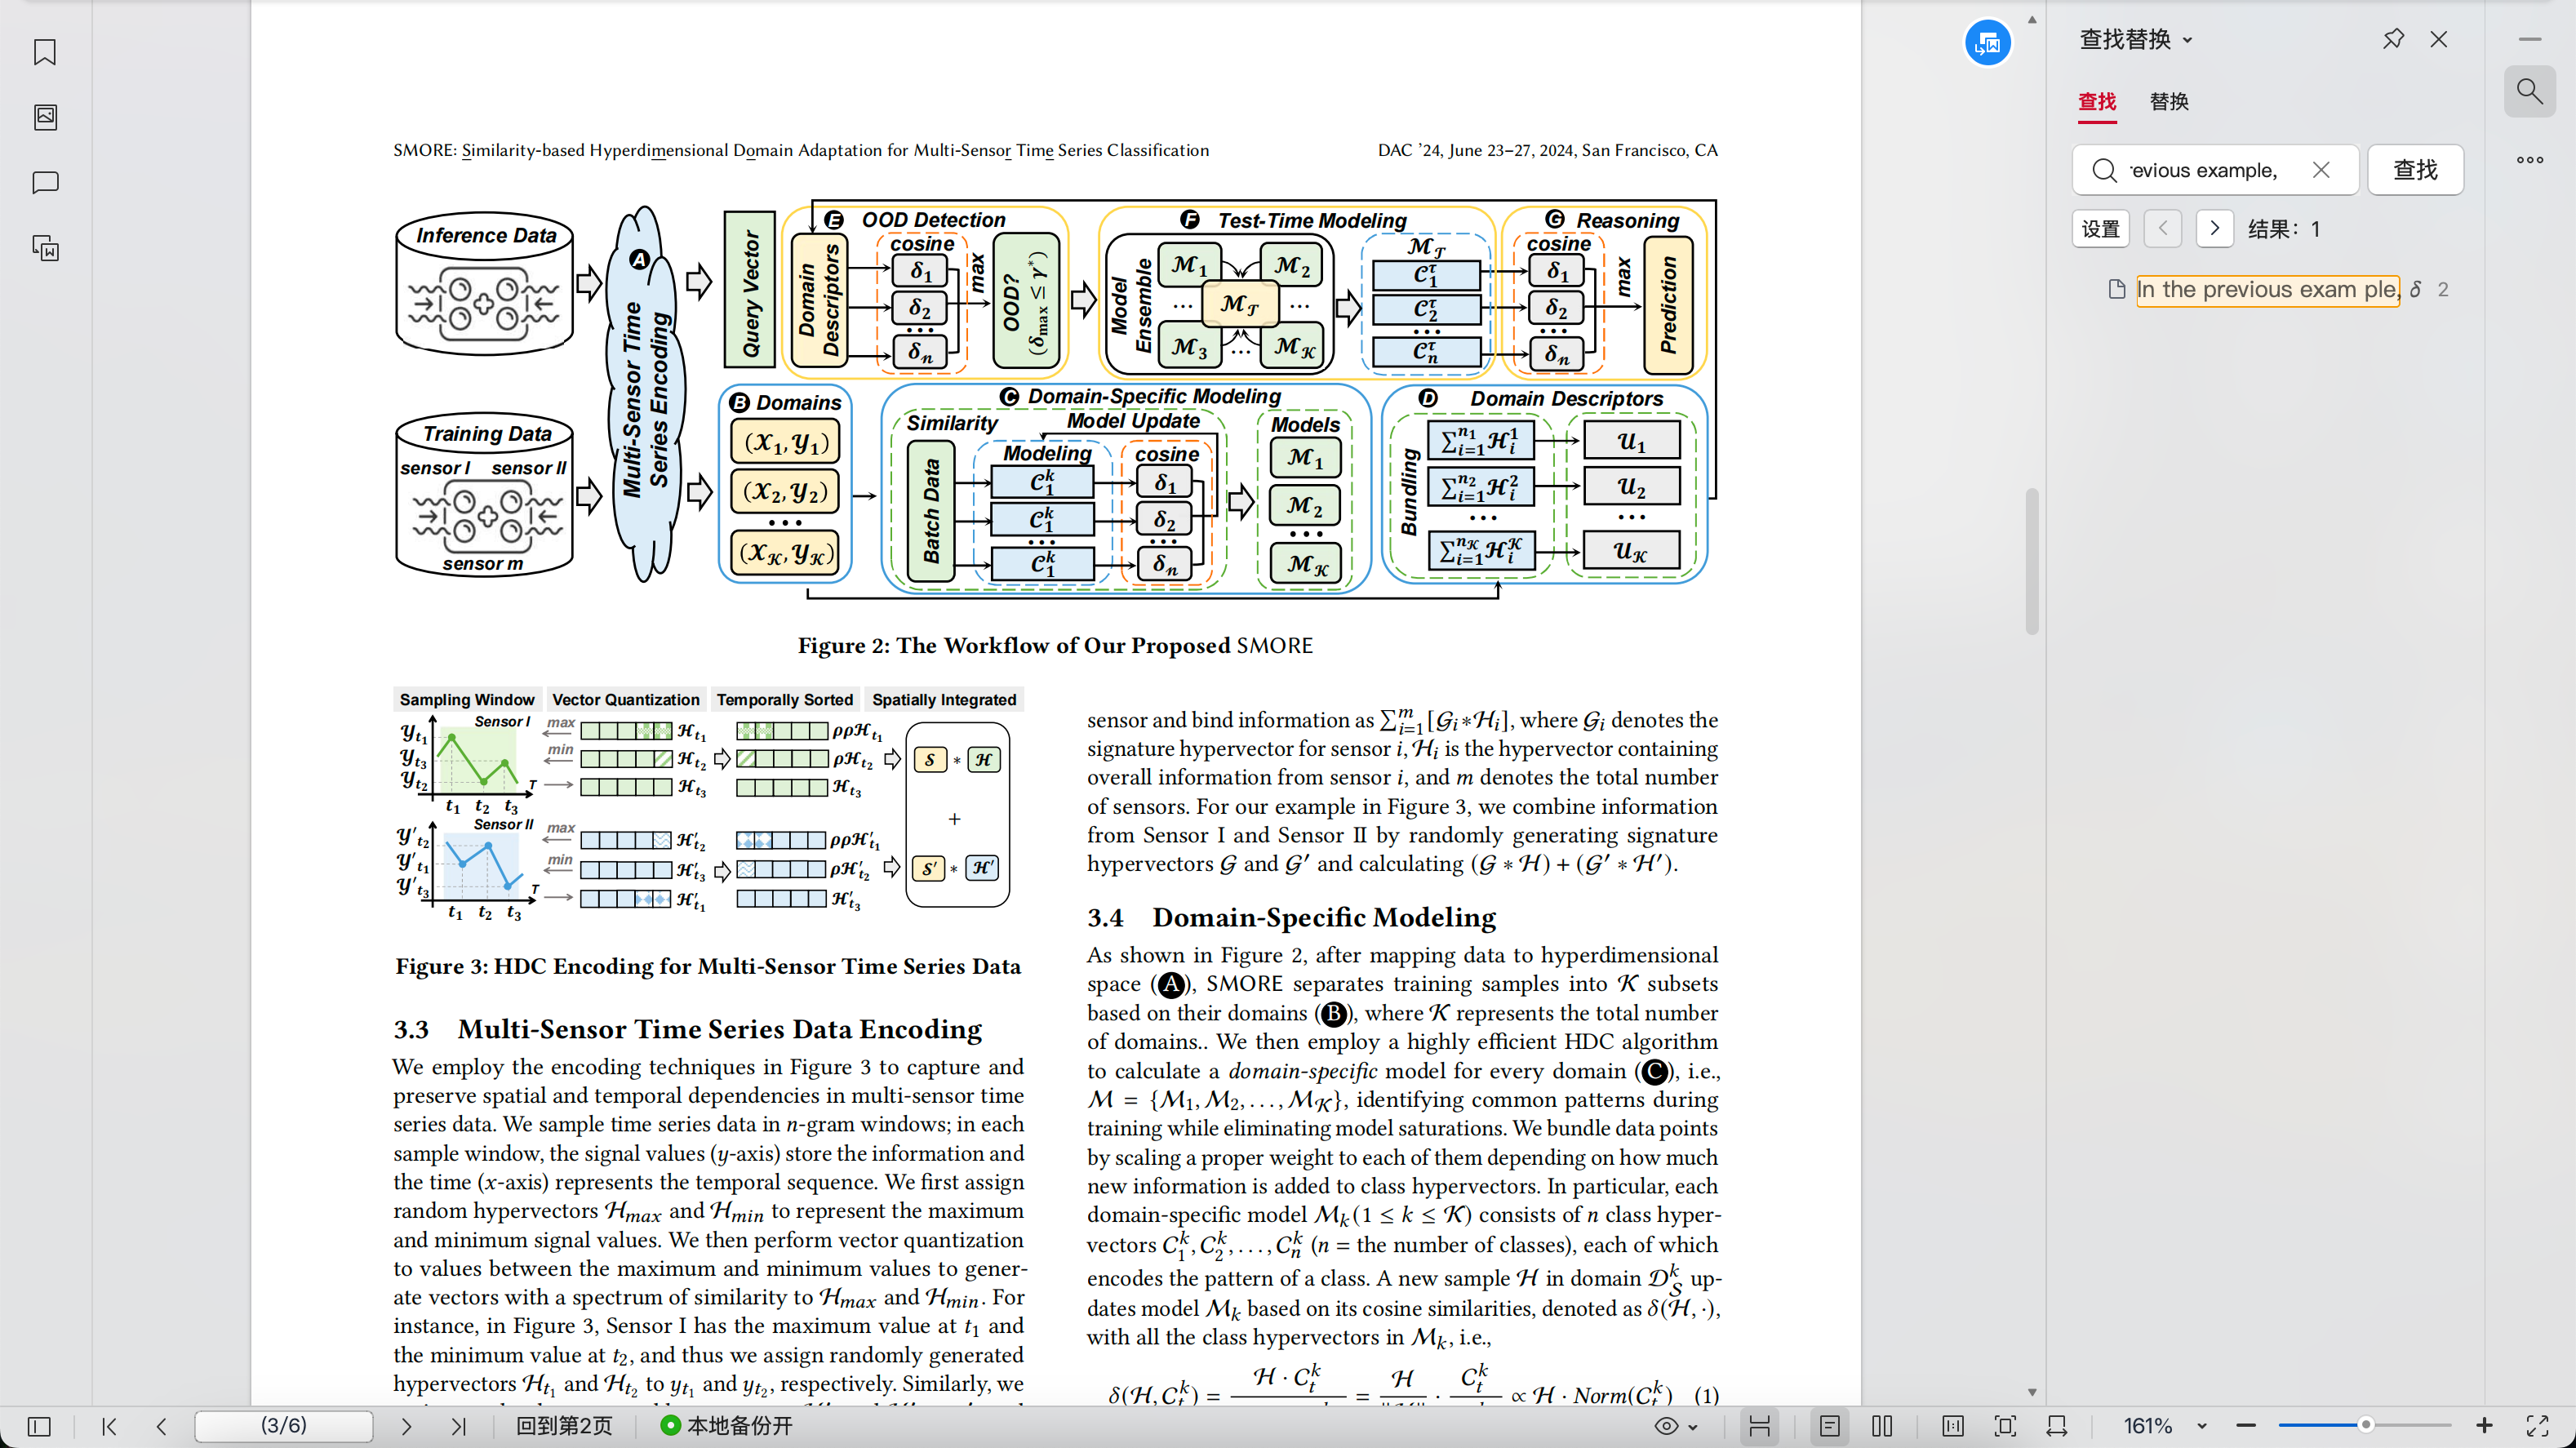Screen dimensions: 2576x1448
Task: Click the blue floating translate button
Action: point(1987,43)
